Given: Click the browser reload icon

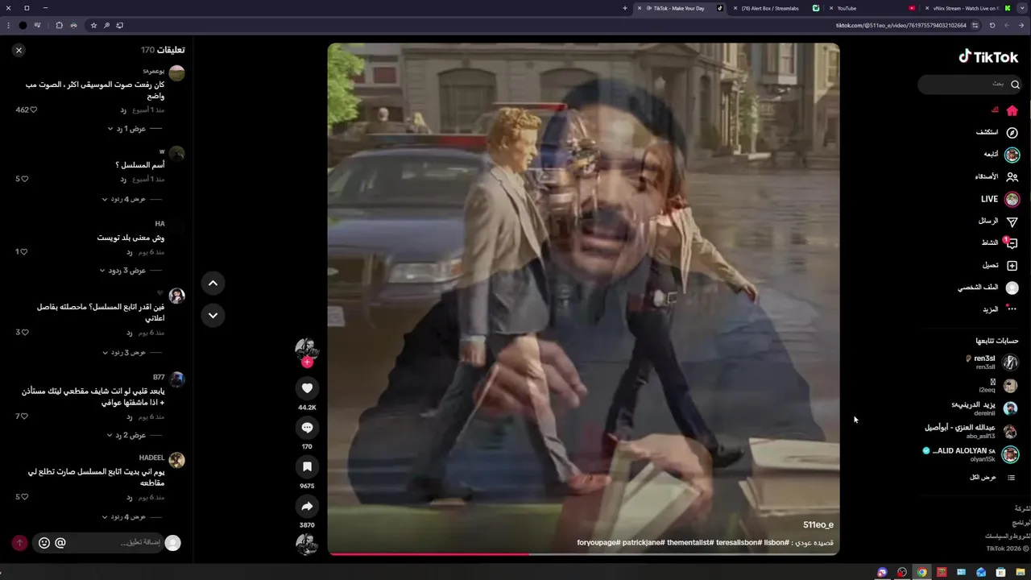Looking at the screenshot, I should [992, 25].
